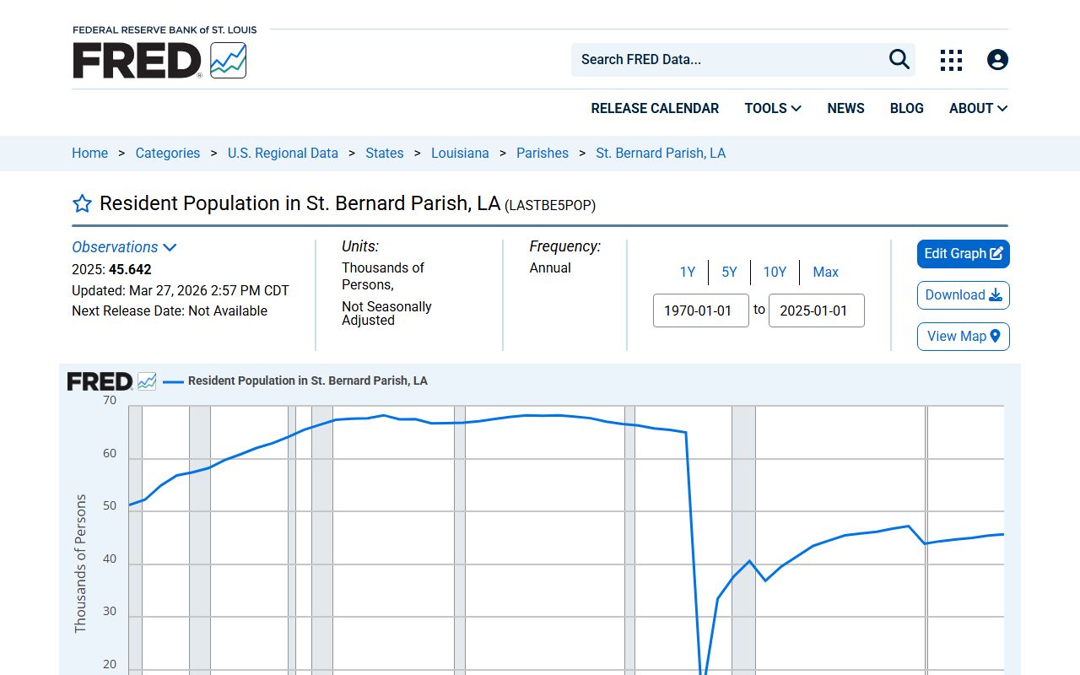Click the 2025 observation value 45.642
The width and height of the screenshot is (1080, 675).
click(130, 270)
